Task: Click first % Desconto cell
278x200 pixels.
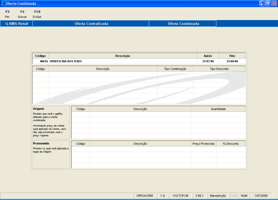Action: click(231, 149)
